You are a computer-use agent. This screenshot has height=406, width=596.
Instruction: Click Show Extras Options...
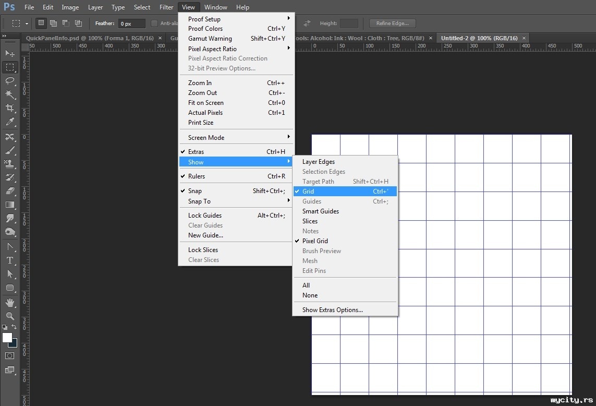point(333,310)
